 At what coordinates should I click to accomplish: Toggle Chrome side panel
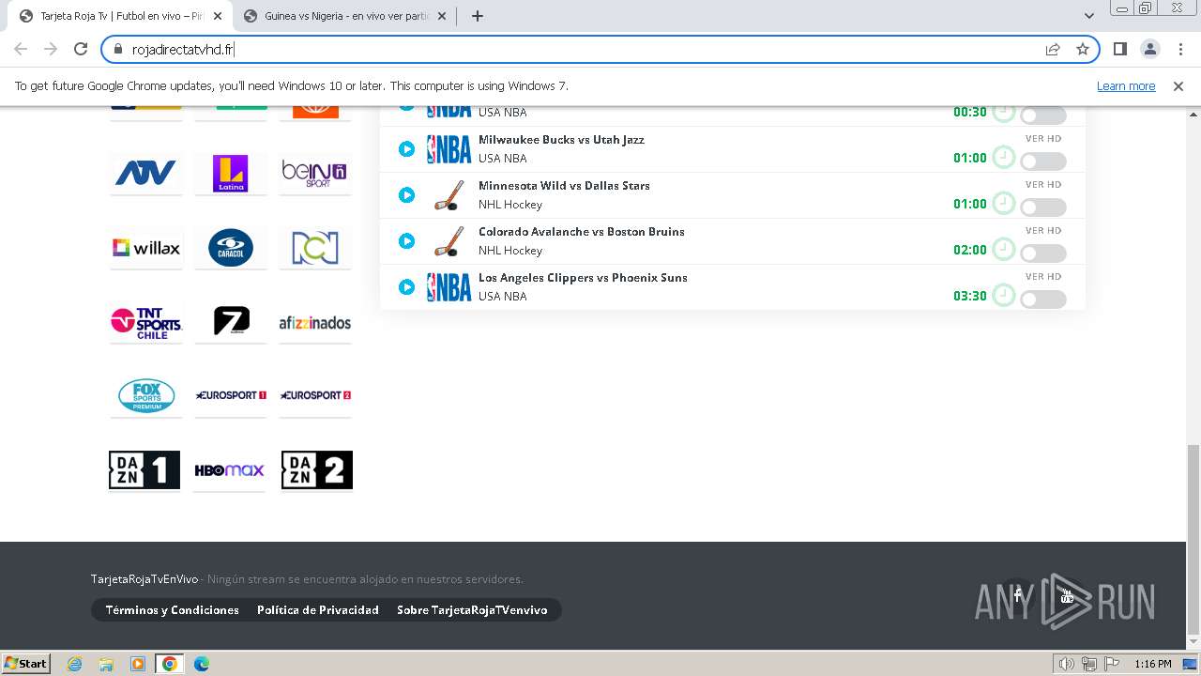pos(1119,49)
